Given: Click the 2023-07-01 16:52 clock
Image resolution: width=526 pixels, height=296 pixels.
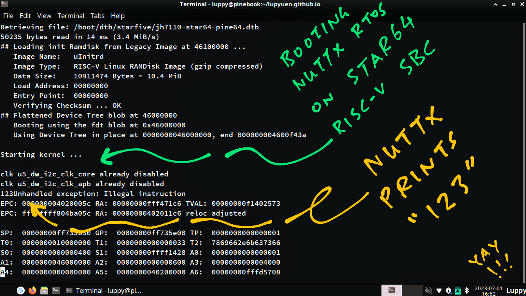Looking at the screenshot, I should (488, 291).
